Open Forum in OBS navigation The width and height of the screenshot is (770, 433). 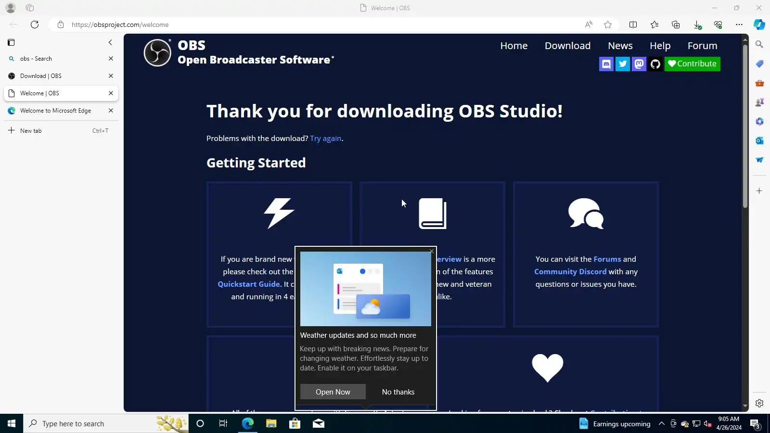point(703,46)
